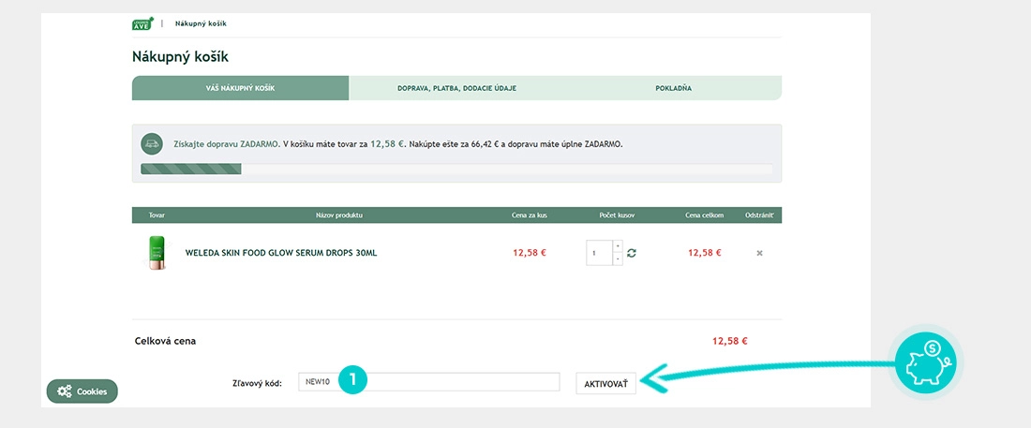The height and width of the screenshot is (428, 1031).
Task: Click the Odstrániť column header
Action: [x=759, y=215]
